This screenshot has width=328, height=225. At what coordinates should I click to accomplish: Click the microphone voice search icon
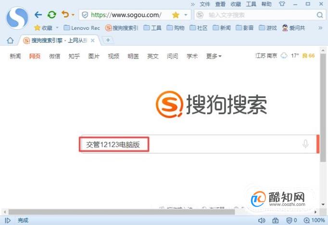pyautogui.click(x=305, y=144)
